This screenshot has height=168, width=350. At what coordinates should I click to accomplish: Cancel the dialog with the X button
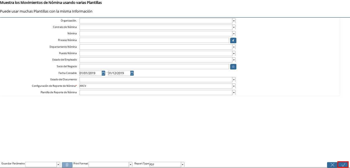tap(332, 165)
